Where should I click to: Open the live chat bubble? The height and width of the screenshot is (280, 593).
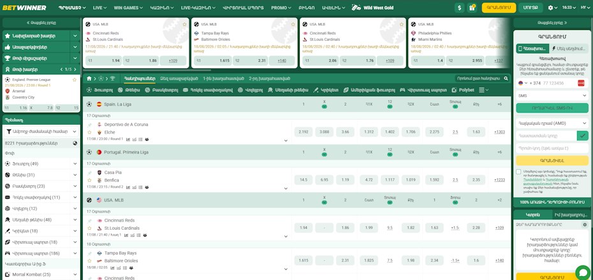[583, 272]
